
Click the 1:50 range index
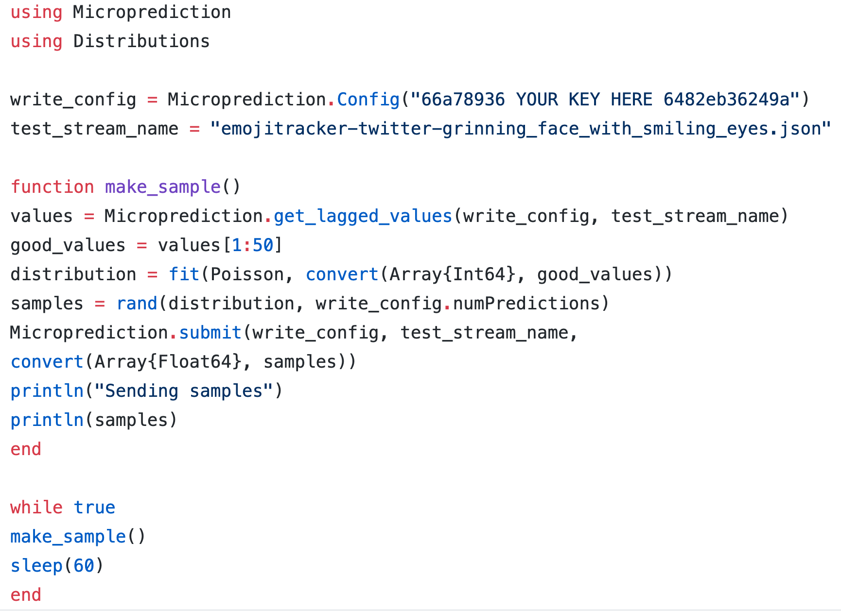pos(252,245)
